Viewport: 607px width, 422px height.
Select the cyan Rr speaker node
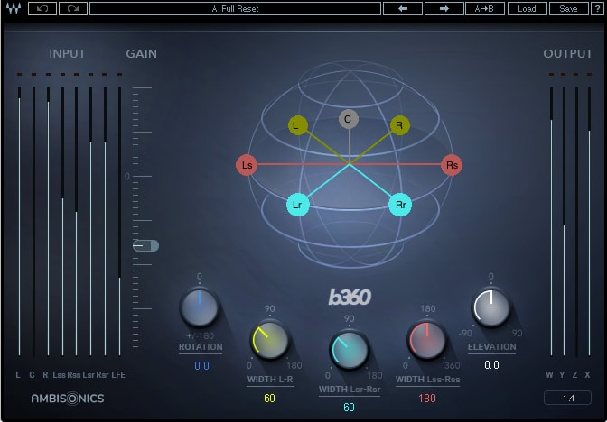401,206
